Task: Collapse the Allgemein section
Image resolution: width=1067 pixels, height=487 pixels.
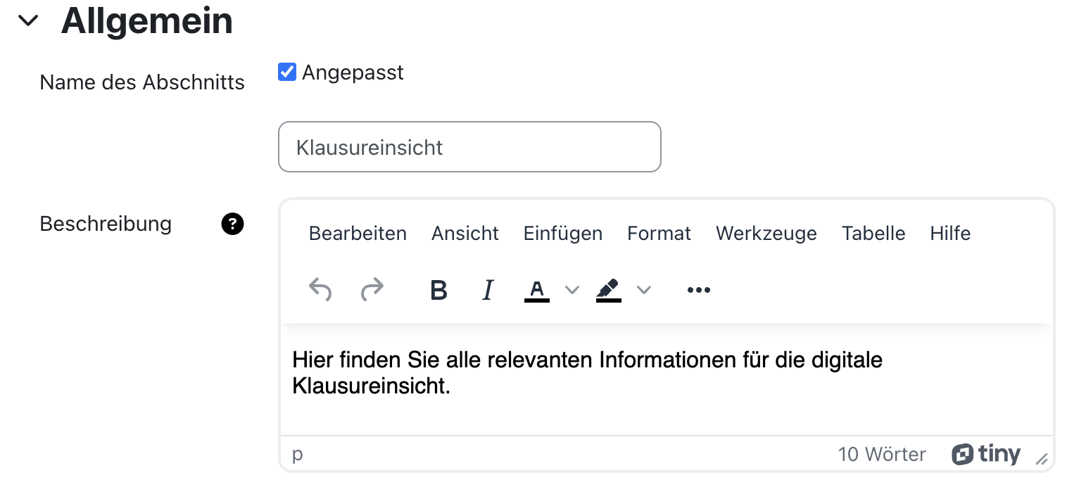Action: (29, 20)
